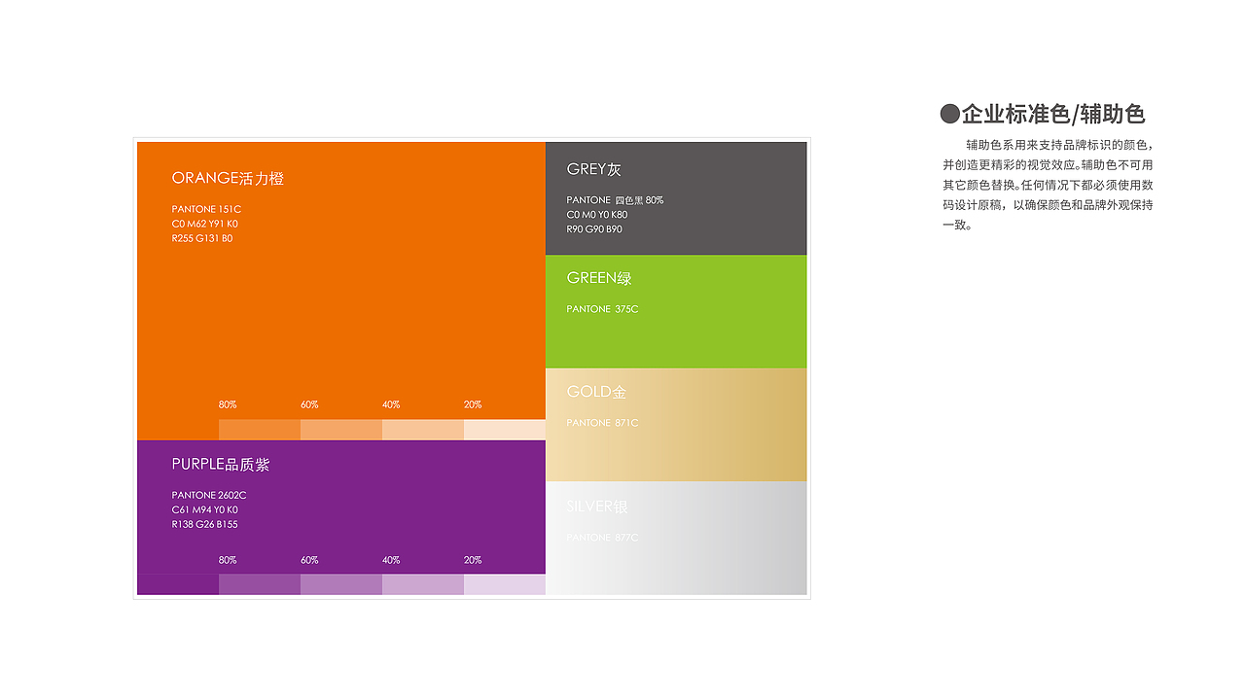Select the "PANTONE 877C" text
This screenshot has width=1245, height=700.
click(x=602, y=538)
